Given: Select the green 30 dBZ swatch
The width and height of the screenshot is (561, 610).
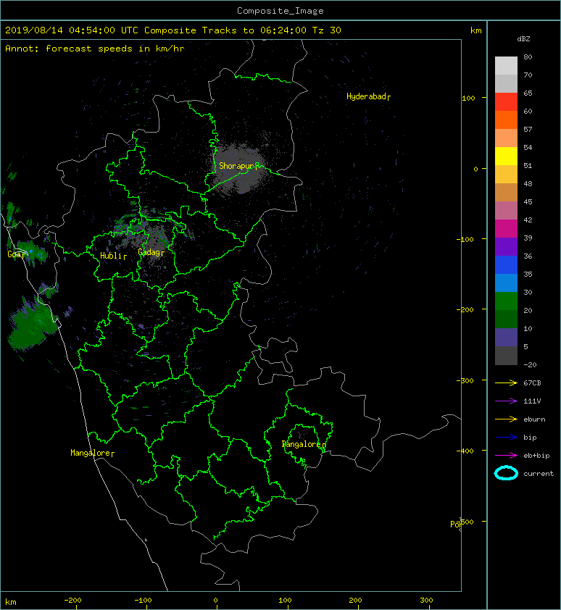Looking at the screenshot, I should (x=506, y=301).
